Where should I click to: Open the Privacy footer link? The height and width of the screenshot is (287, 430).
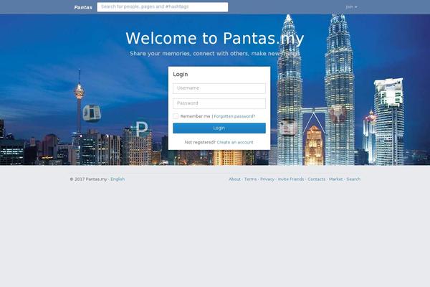[x=267, y=179]
